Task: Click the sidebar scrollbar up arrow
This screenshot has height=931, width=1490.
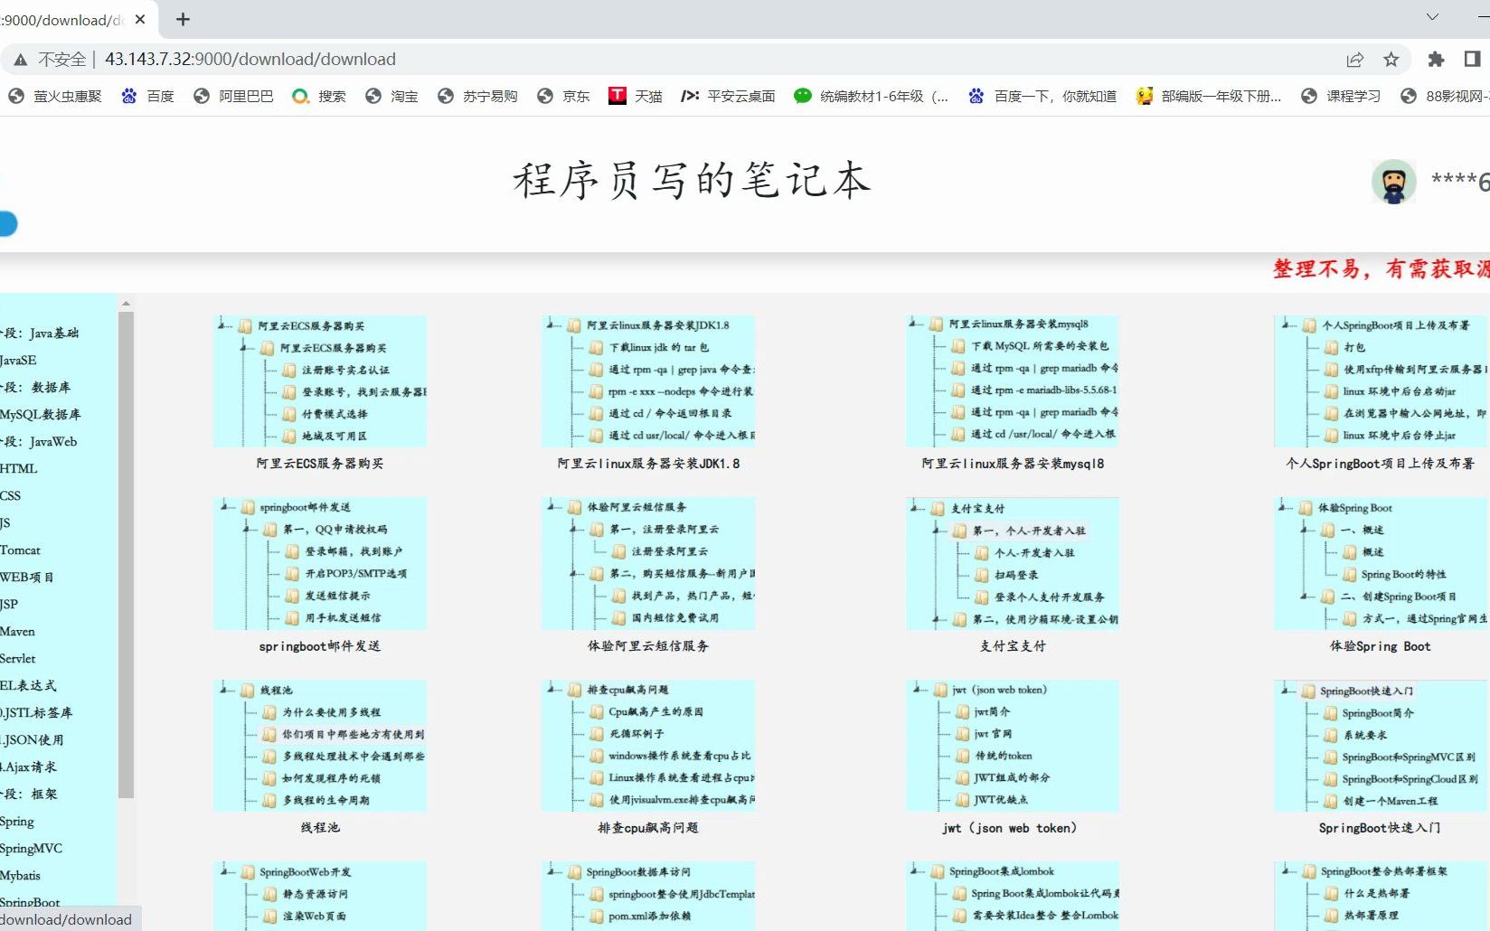Action: tap(126, 304)
